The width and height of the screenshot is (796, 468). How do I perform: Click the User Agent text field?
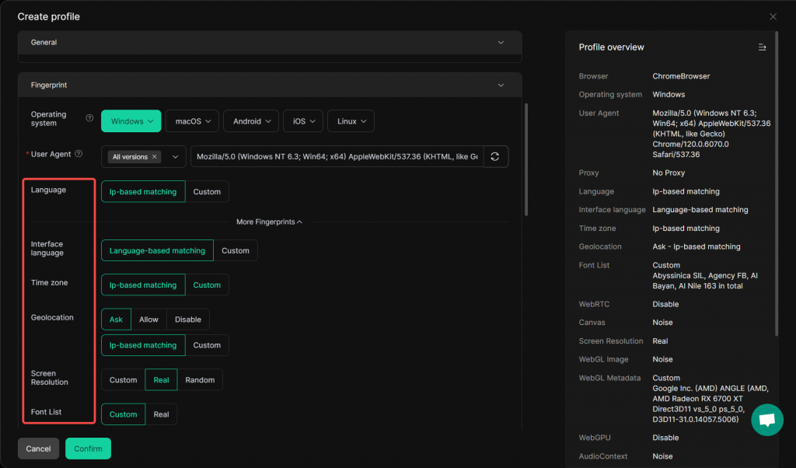pyautogui.click(x=337, y=157)
